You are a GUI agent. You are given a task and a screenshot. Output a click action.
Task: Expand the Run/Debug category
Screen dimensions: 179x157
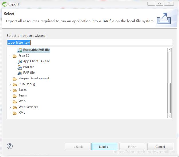tap(10, 84)
